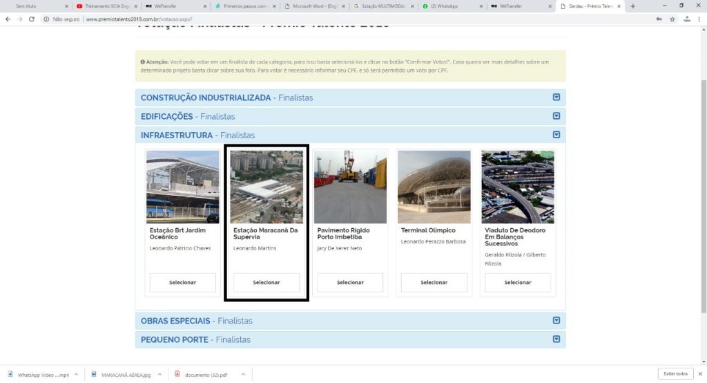Close the Estação MULTIMODAL tab
This screenshot has width=707, height=383.
[412, 6]
